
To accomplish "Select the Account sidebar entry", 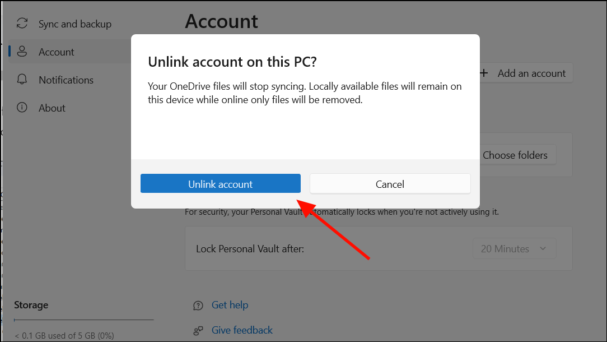I will point(56,51).
